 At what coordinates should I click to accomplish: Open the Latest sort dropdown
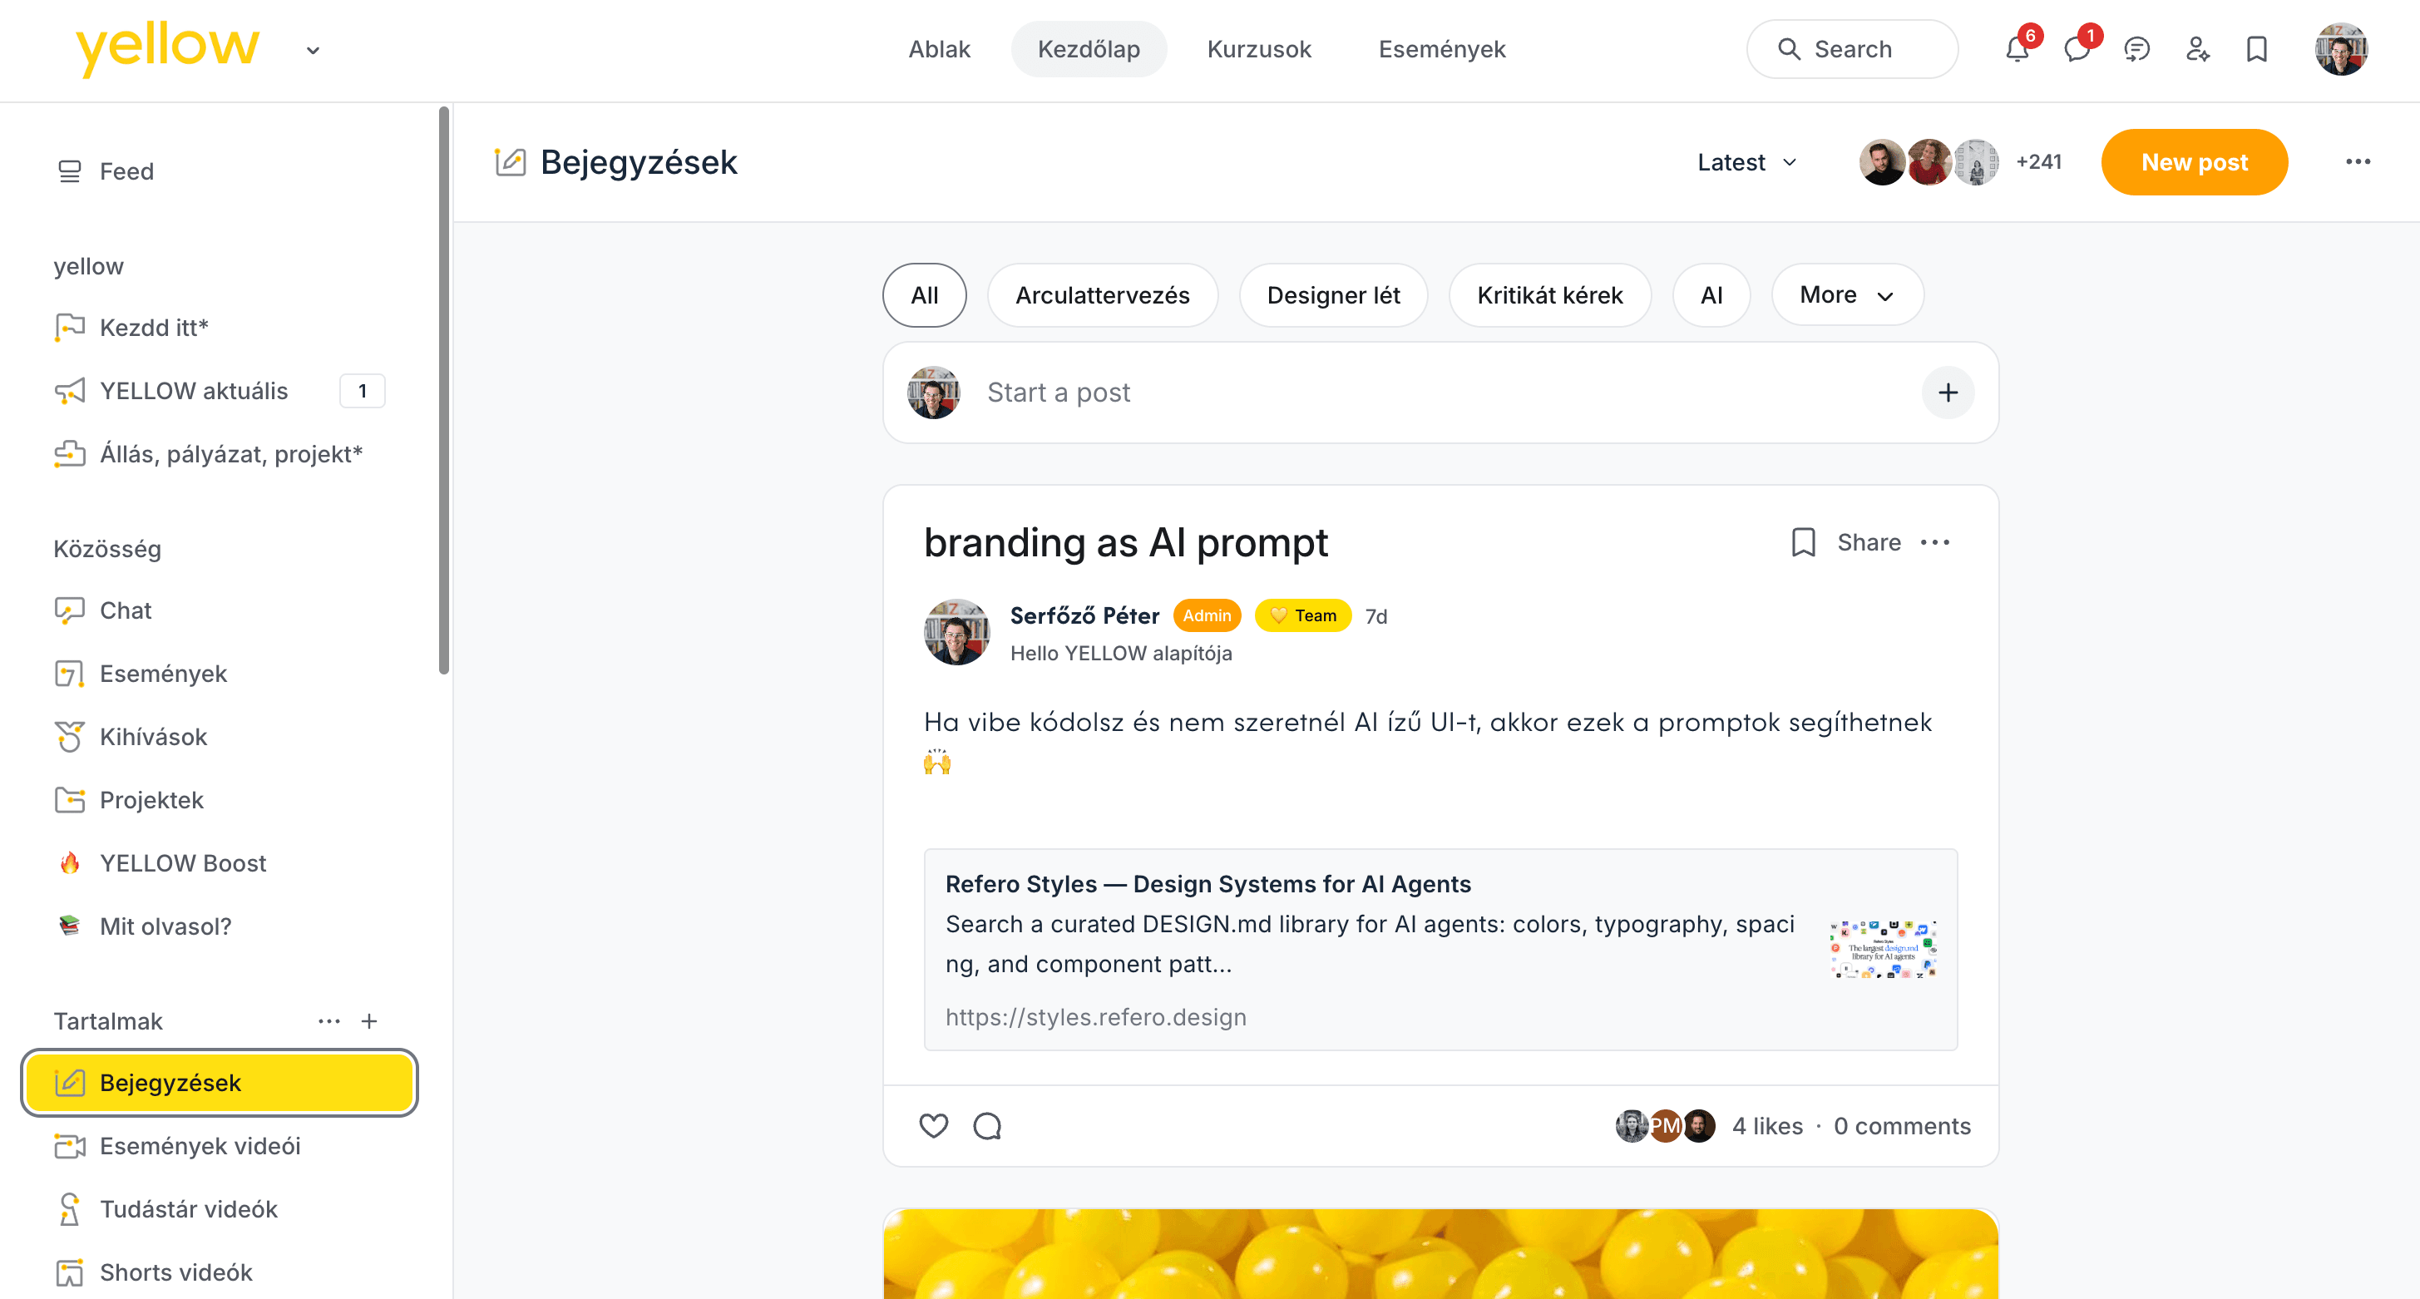pos(1747,161)
